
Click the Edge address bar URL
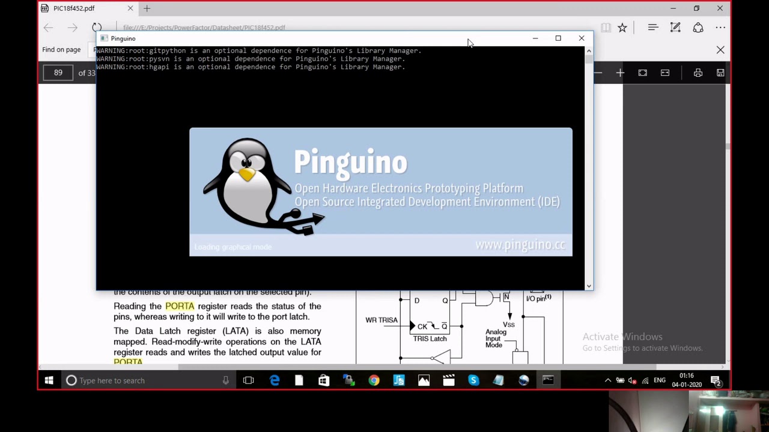point(204,28)
